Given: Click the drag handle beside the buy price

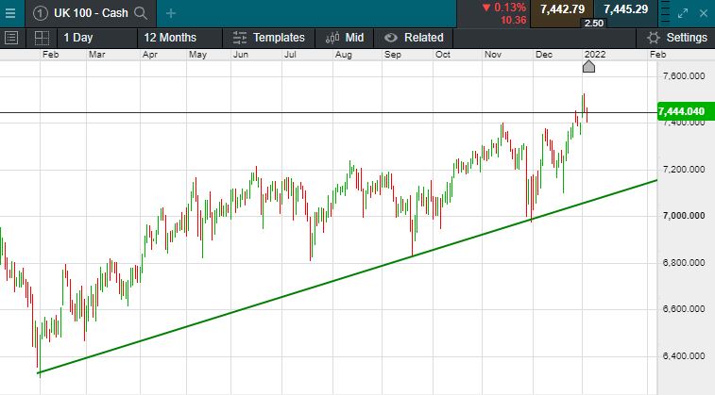Looking at the screenshot, I should 663,13.
